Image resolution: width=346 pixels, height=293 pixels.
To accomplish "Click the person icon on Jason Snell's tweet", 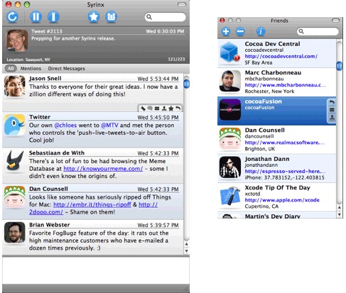I will [x=164, y=109].
